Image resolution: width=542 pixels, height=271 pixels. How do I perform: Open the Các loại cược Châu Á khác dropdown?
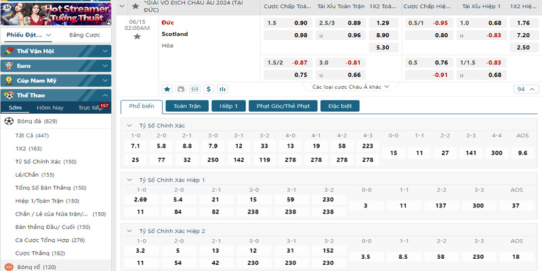[x=351, y=87]
